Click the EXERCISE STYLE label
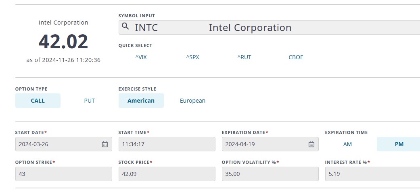This screenshot has width=420, height=190. [137, 89]
